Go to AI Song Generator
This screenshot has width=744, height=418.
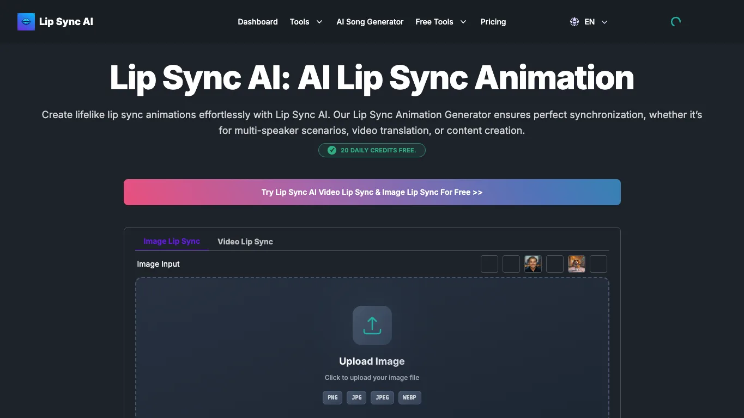pos(370,22)
